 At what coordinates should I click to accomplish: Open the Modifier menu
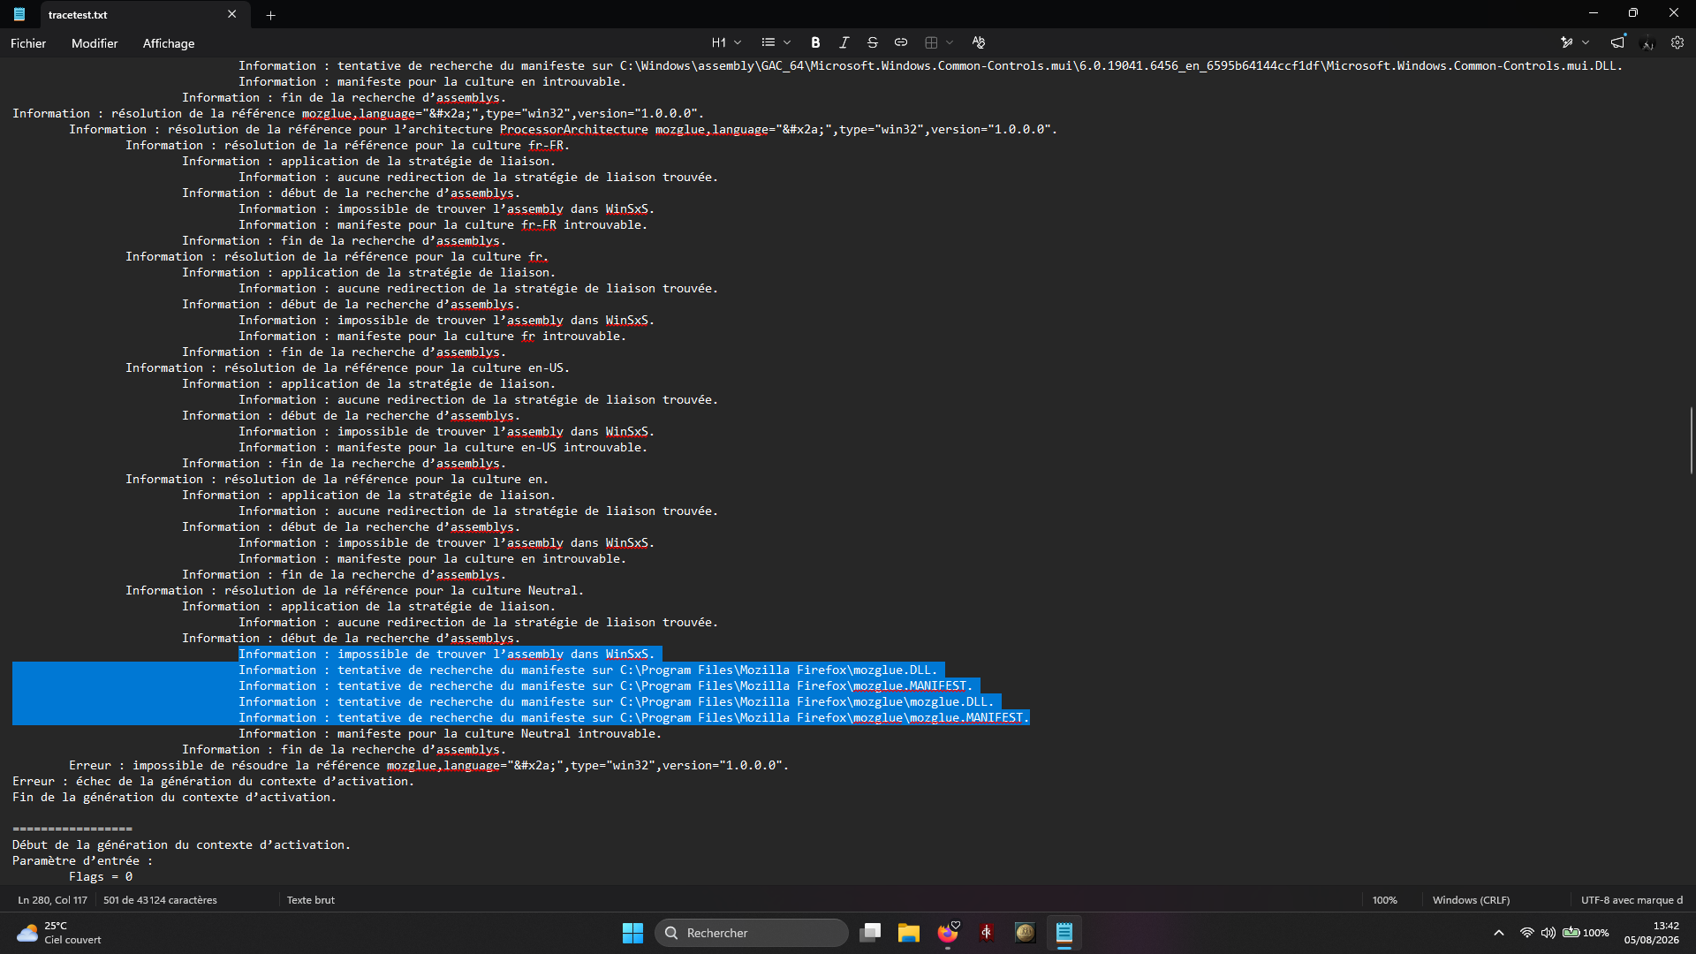[95, 43]
